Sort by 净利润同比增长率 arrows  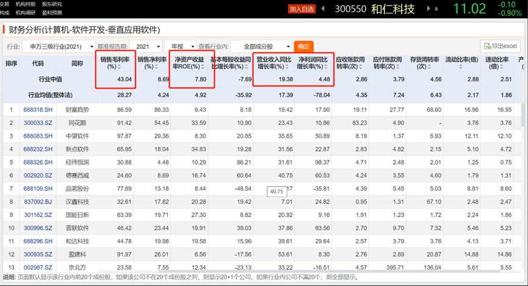[325, 67]
